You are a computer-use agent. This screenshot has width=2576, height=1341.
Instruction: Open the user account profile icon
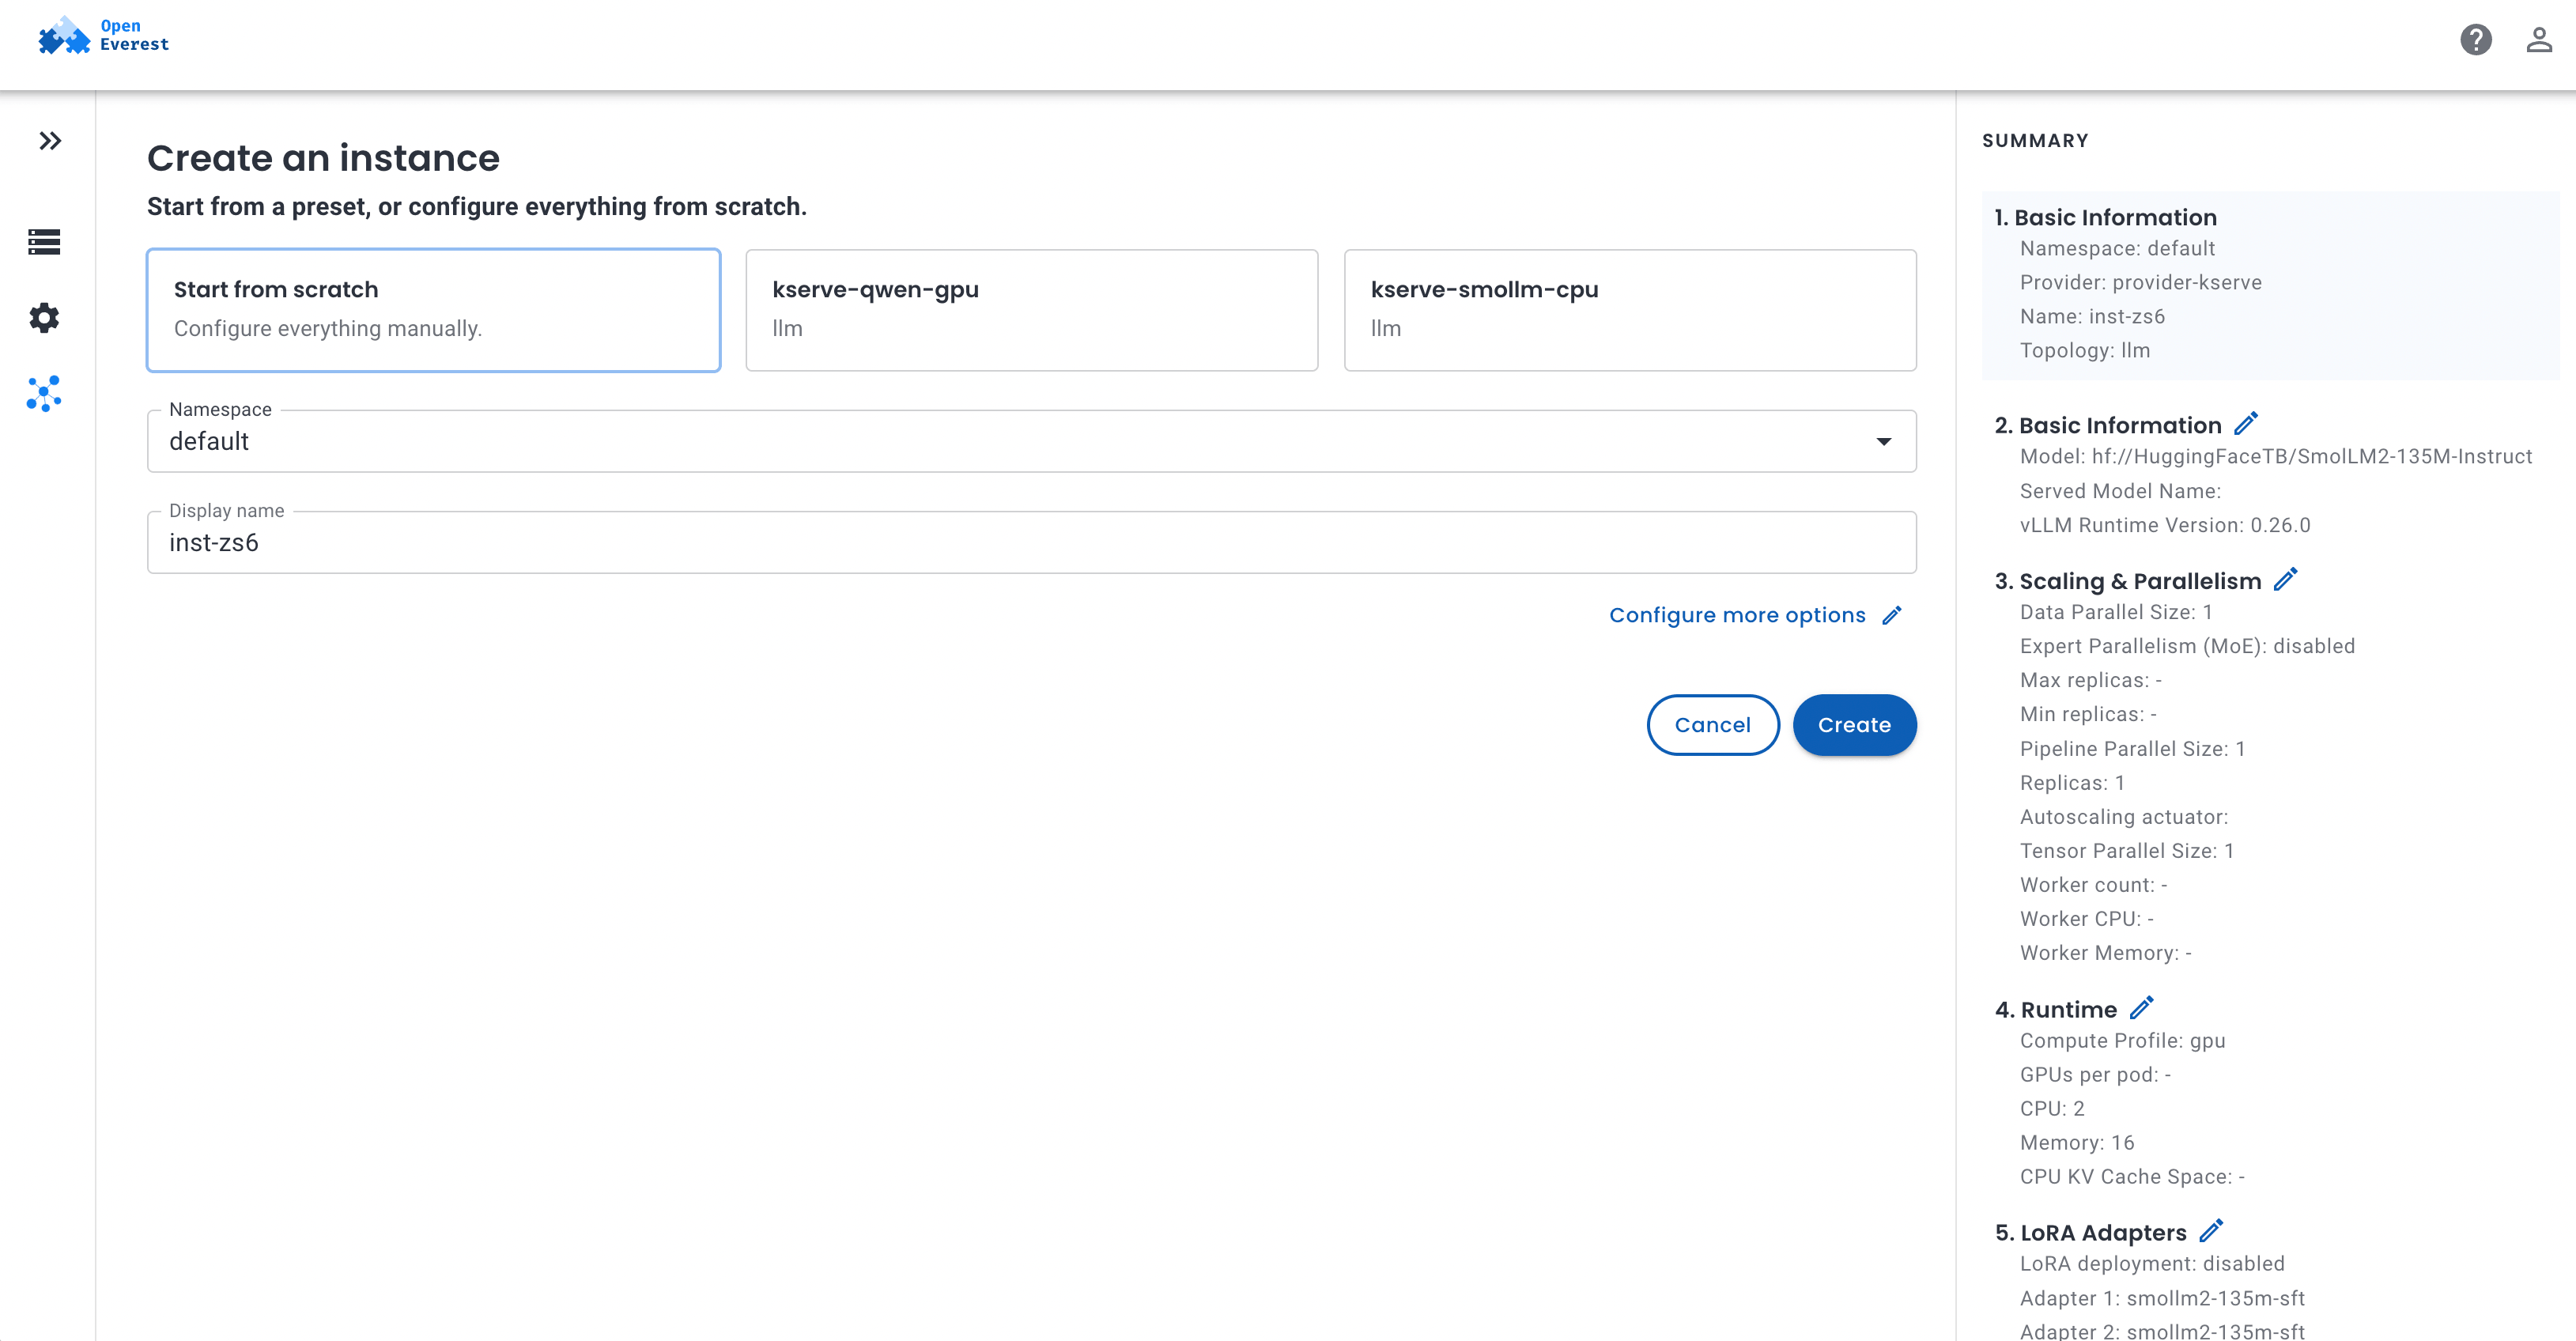[x=2539, y=40]
